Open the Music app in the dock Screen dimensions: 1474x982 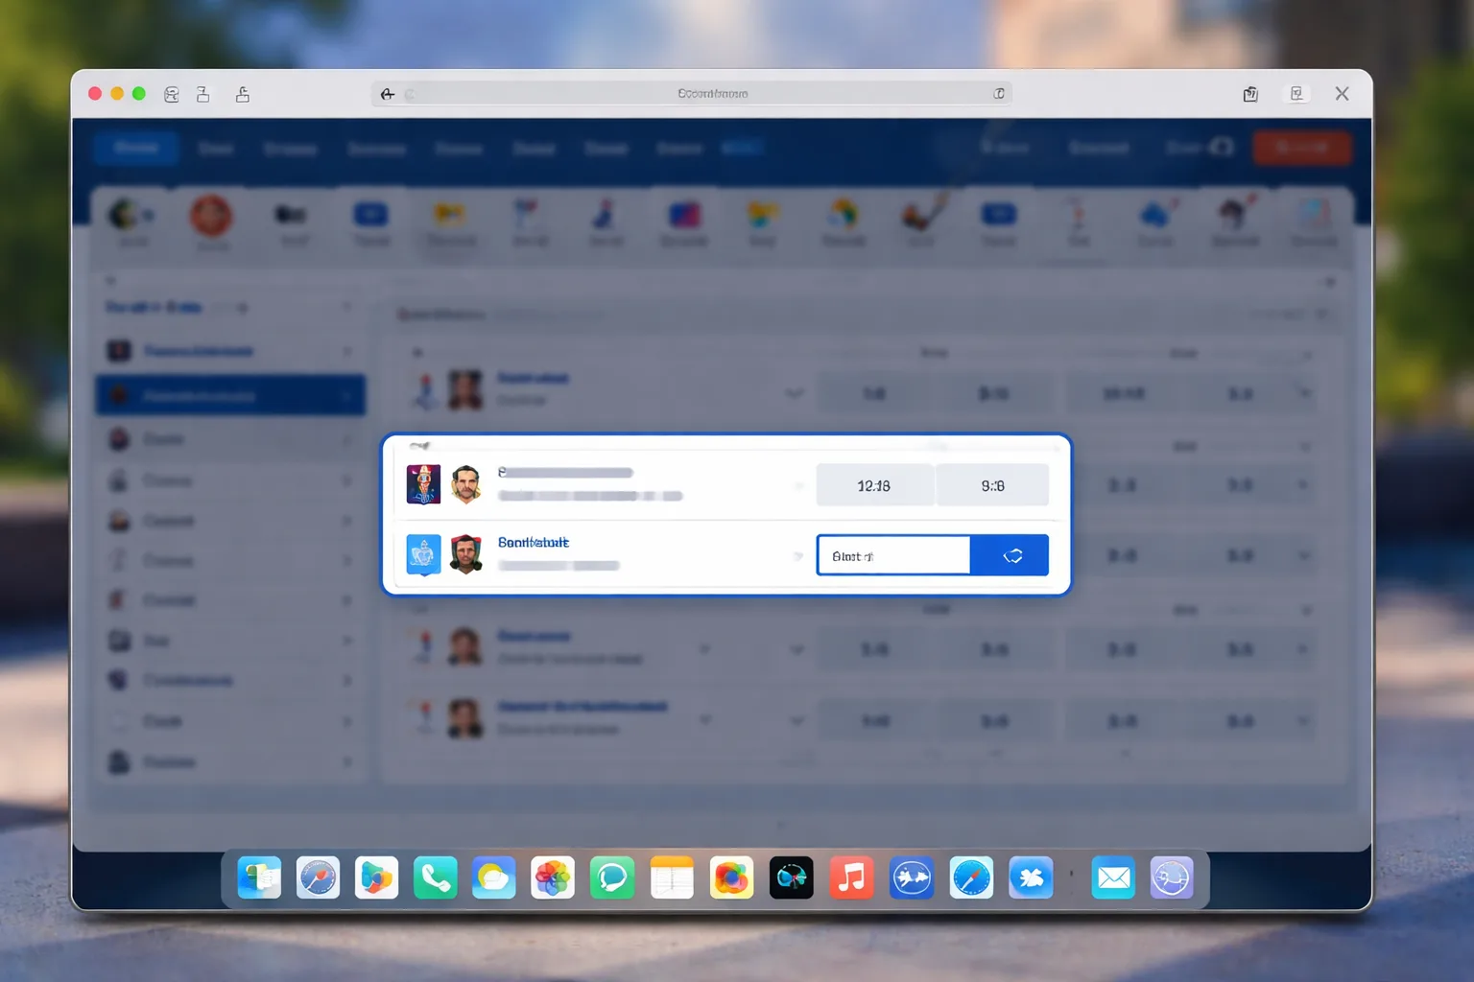pos(851,877)
